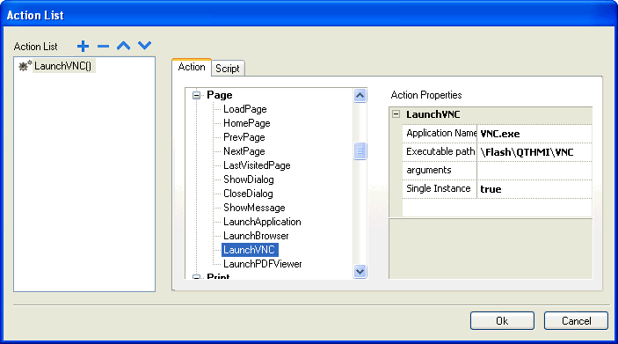Select ShowDialog in the action tree
Screen dimensions: 618x344
pyautogui.click(x=249, y=179)
